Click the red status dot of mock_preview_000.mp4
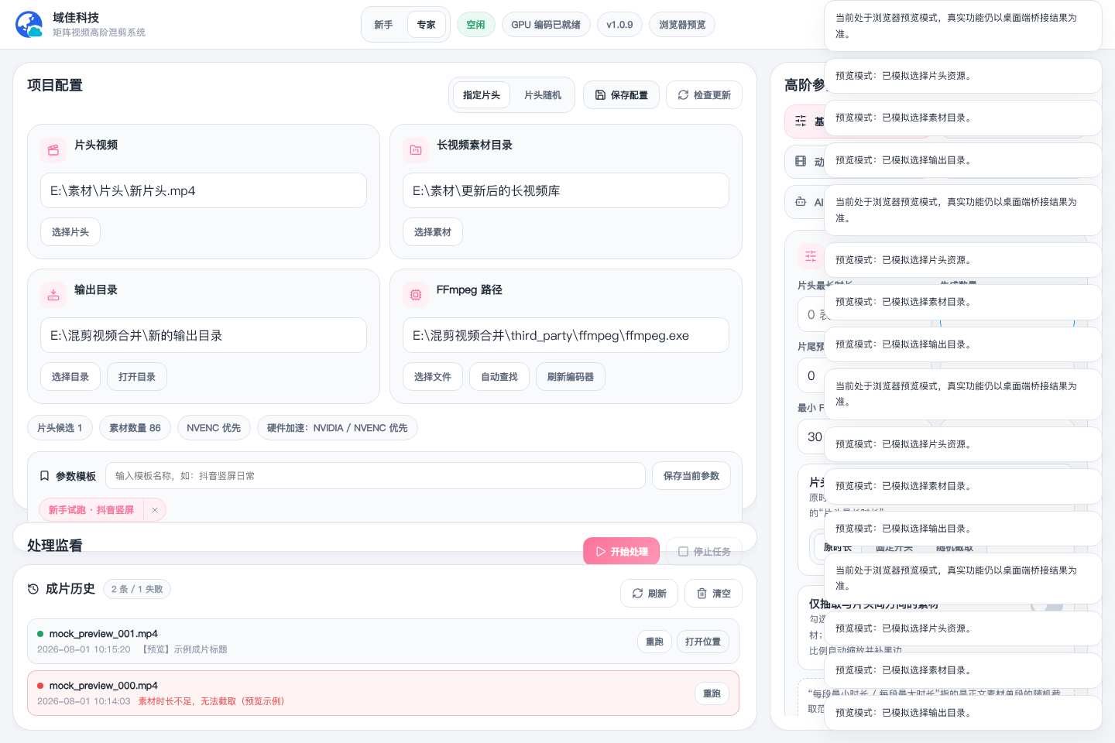Viewport: 1115px width, 743px height. [x=40, y=686]
